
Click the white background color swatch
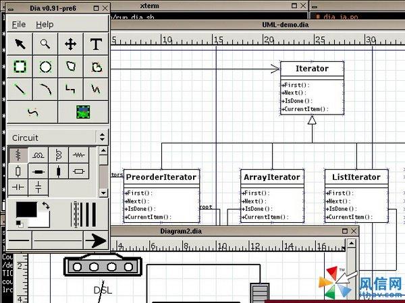pos(43,221)
